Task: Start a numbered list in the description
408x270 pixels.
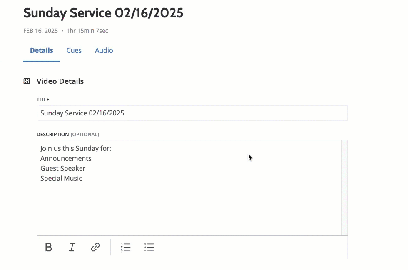Action: click(x=126, y=248)
